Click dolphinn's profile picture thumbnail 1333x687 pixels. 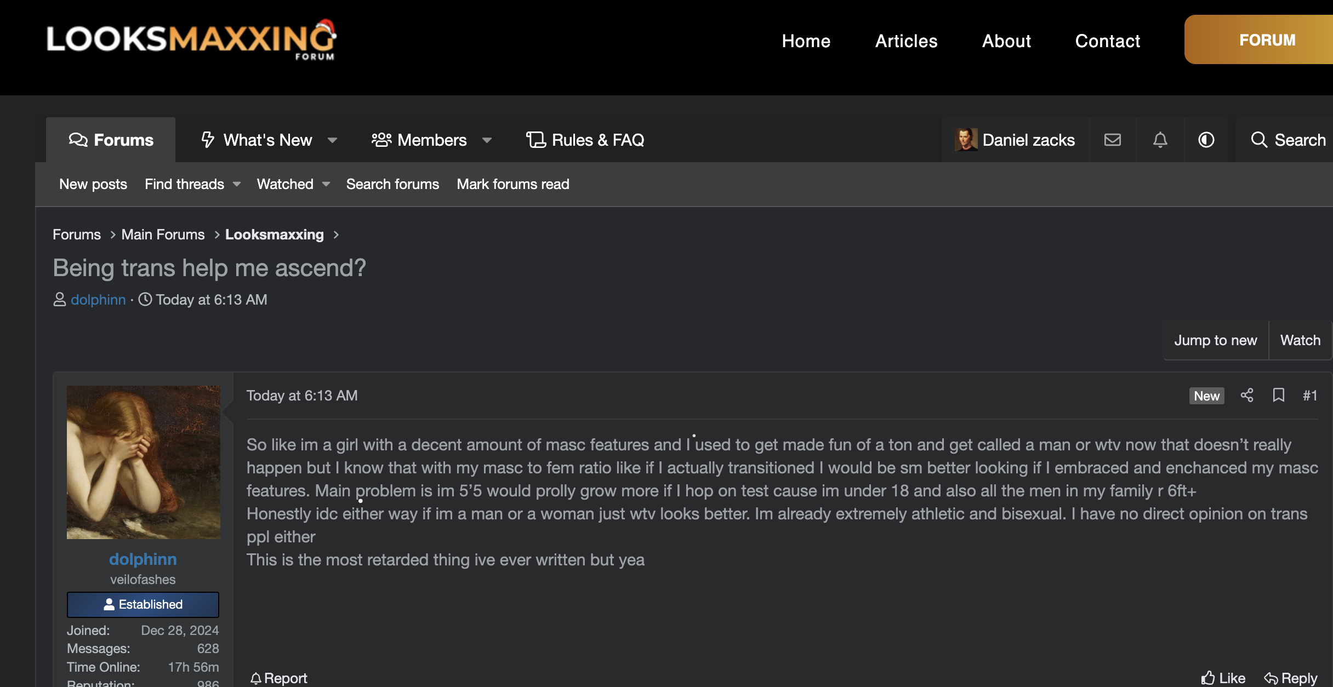pos(144,462)
